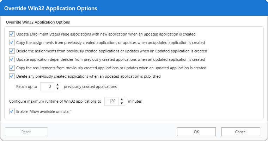Uncheck Update Enrollment Status Page associations checkbox
Image resolution: width=268 pixels, height=141 pixels.
click(12, 34)
